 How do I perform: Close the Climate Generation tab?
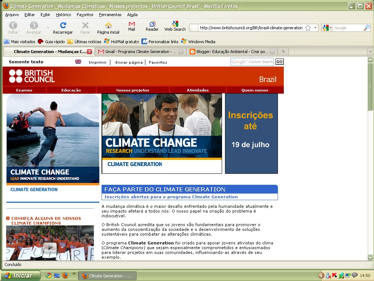pos(89,52)
